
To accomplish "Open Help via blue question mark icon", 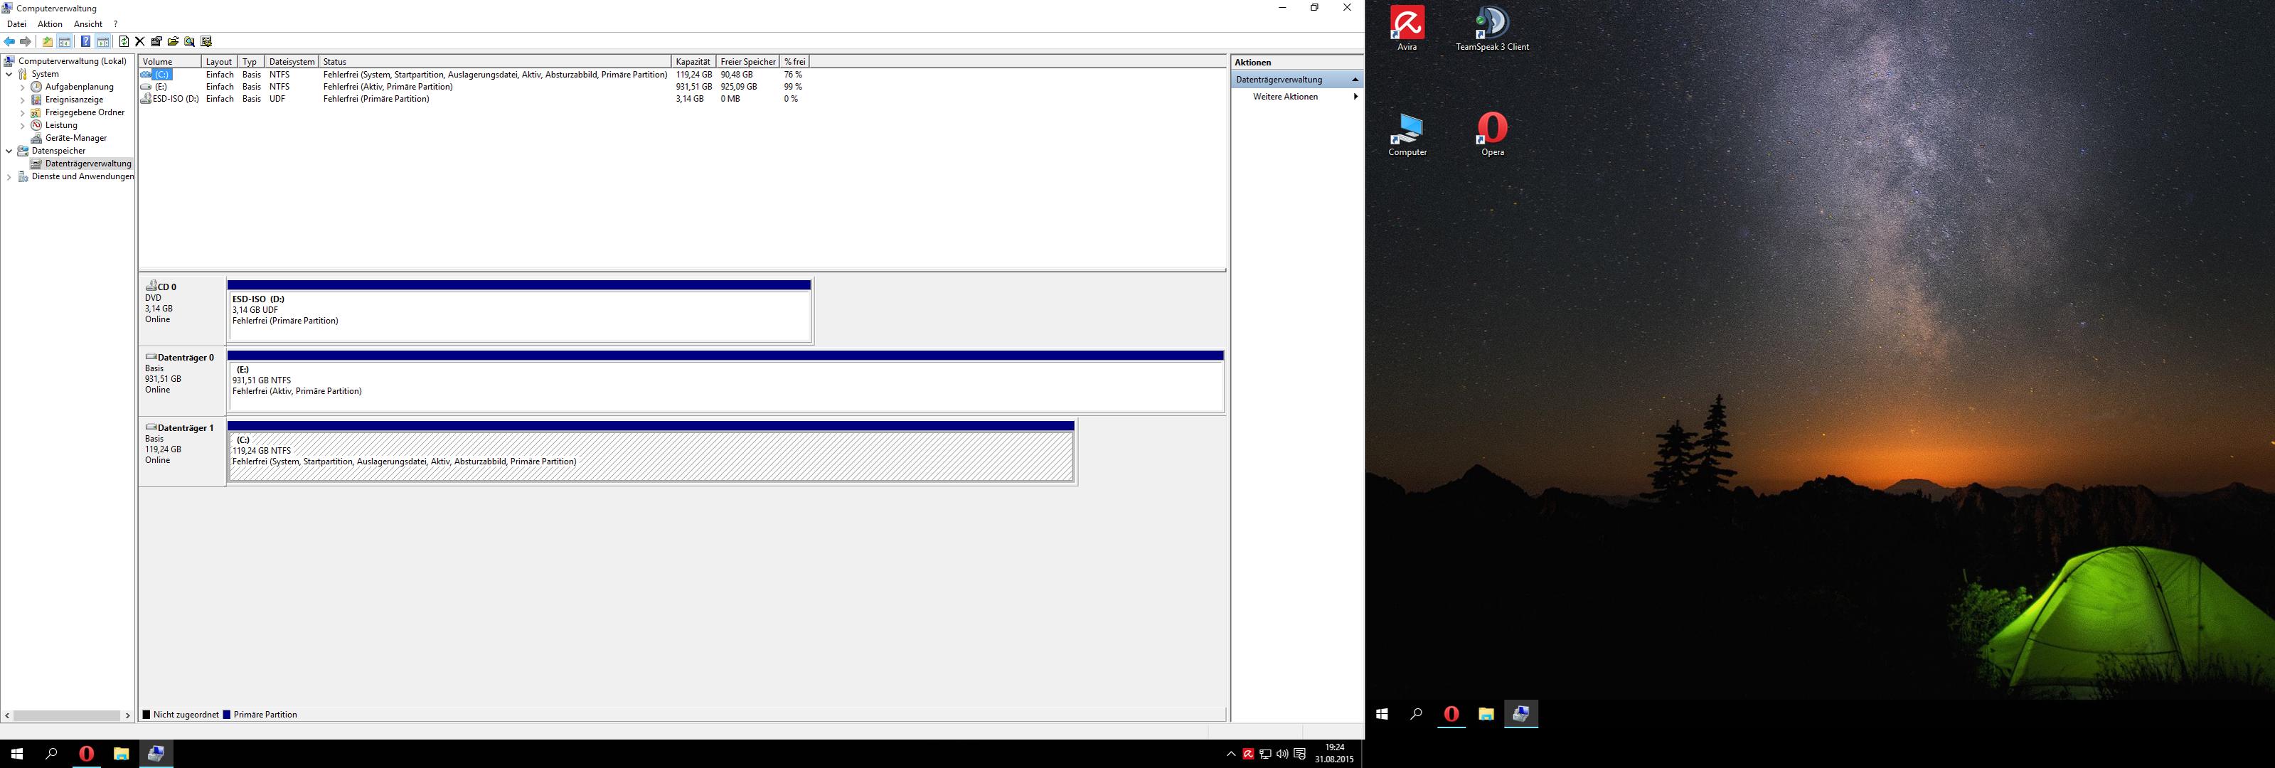I will 85,41.
